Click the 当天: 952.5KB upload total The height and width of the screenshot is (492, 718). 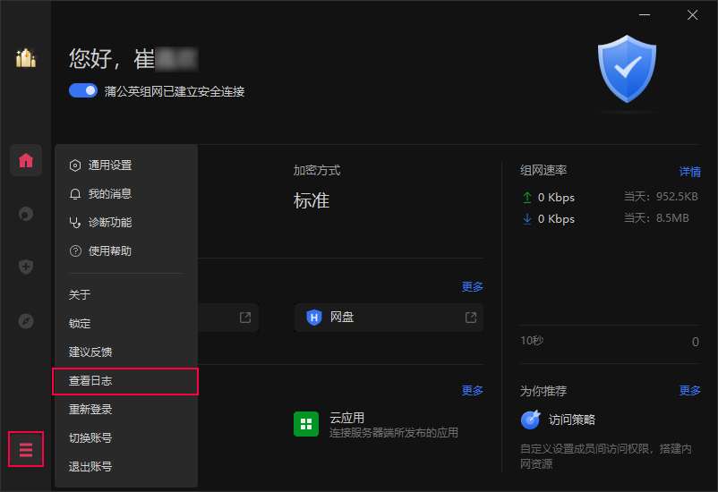[x=661, y=197]
